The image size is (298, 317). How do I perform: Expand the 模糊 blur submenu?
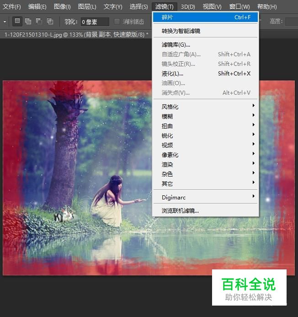point(205,116)
